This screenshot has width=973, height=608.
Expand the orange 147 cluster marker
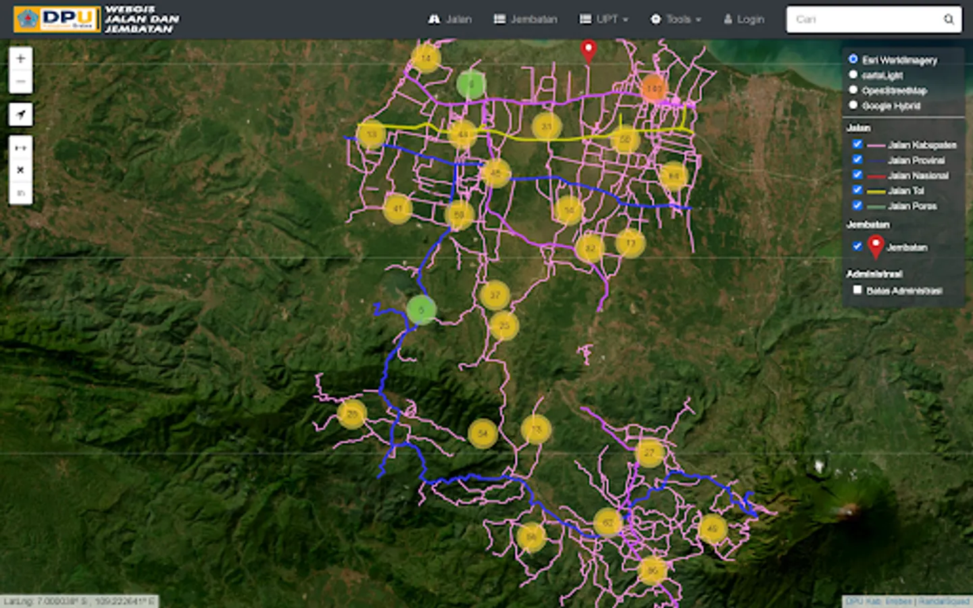tap(653, 88)
